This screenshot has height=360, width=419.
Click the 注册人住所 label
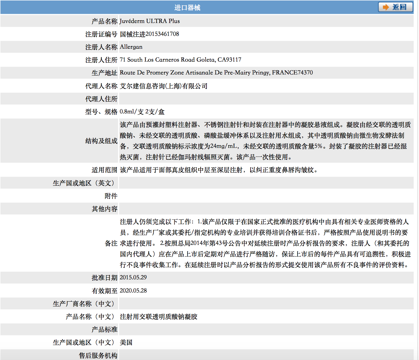(x=101, y=60)
